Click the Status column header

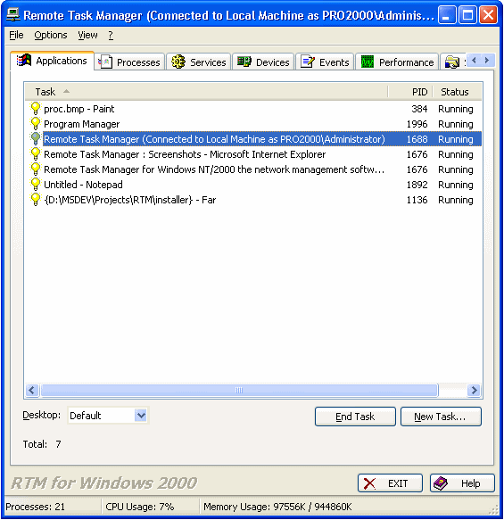point(458,92)
